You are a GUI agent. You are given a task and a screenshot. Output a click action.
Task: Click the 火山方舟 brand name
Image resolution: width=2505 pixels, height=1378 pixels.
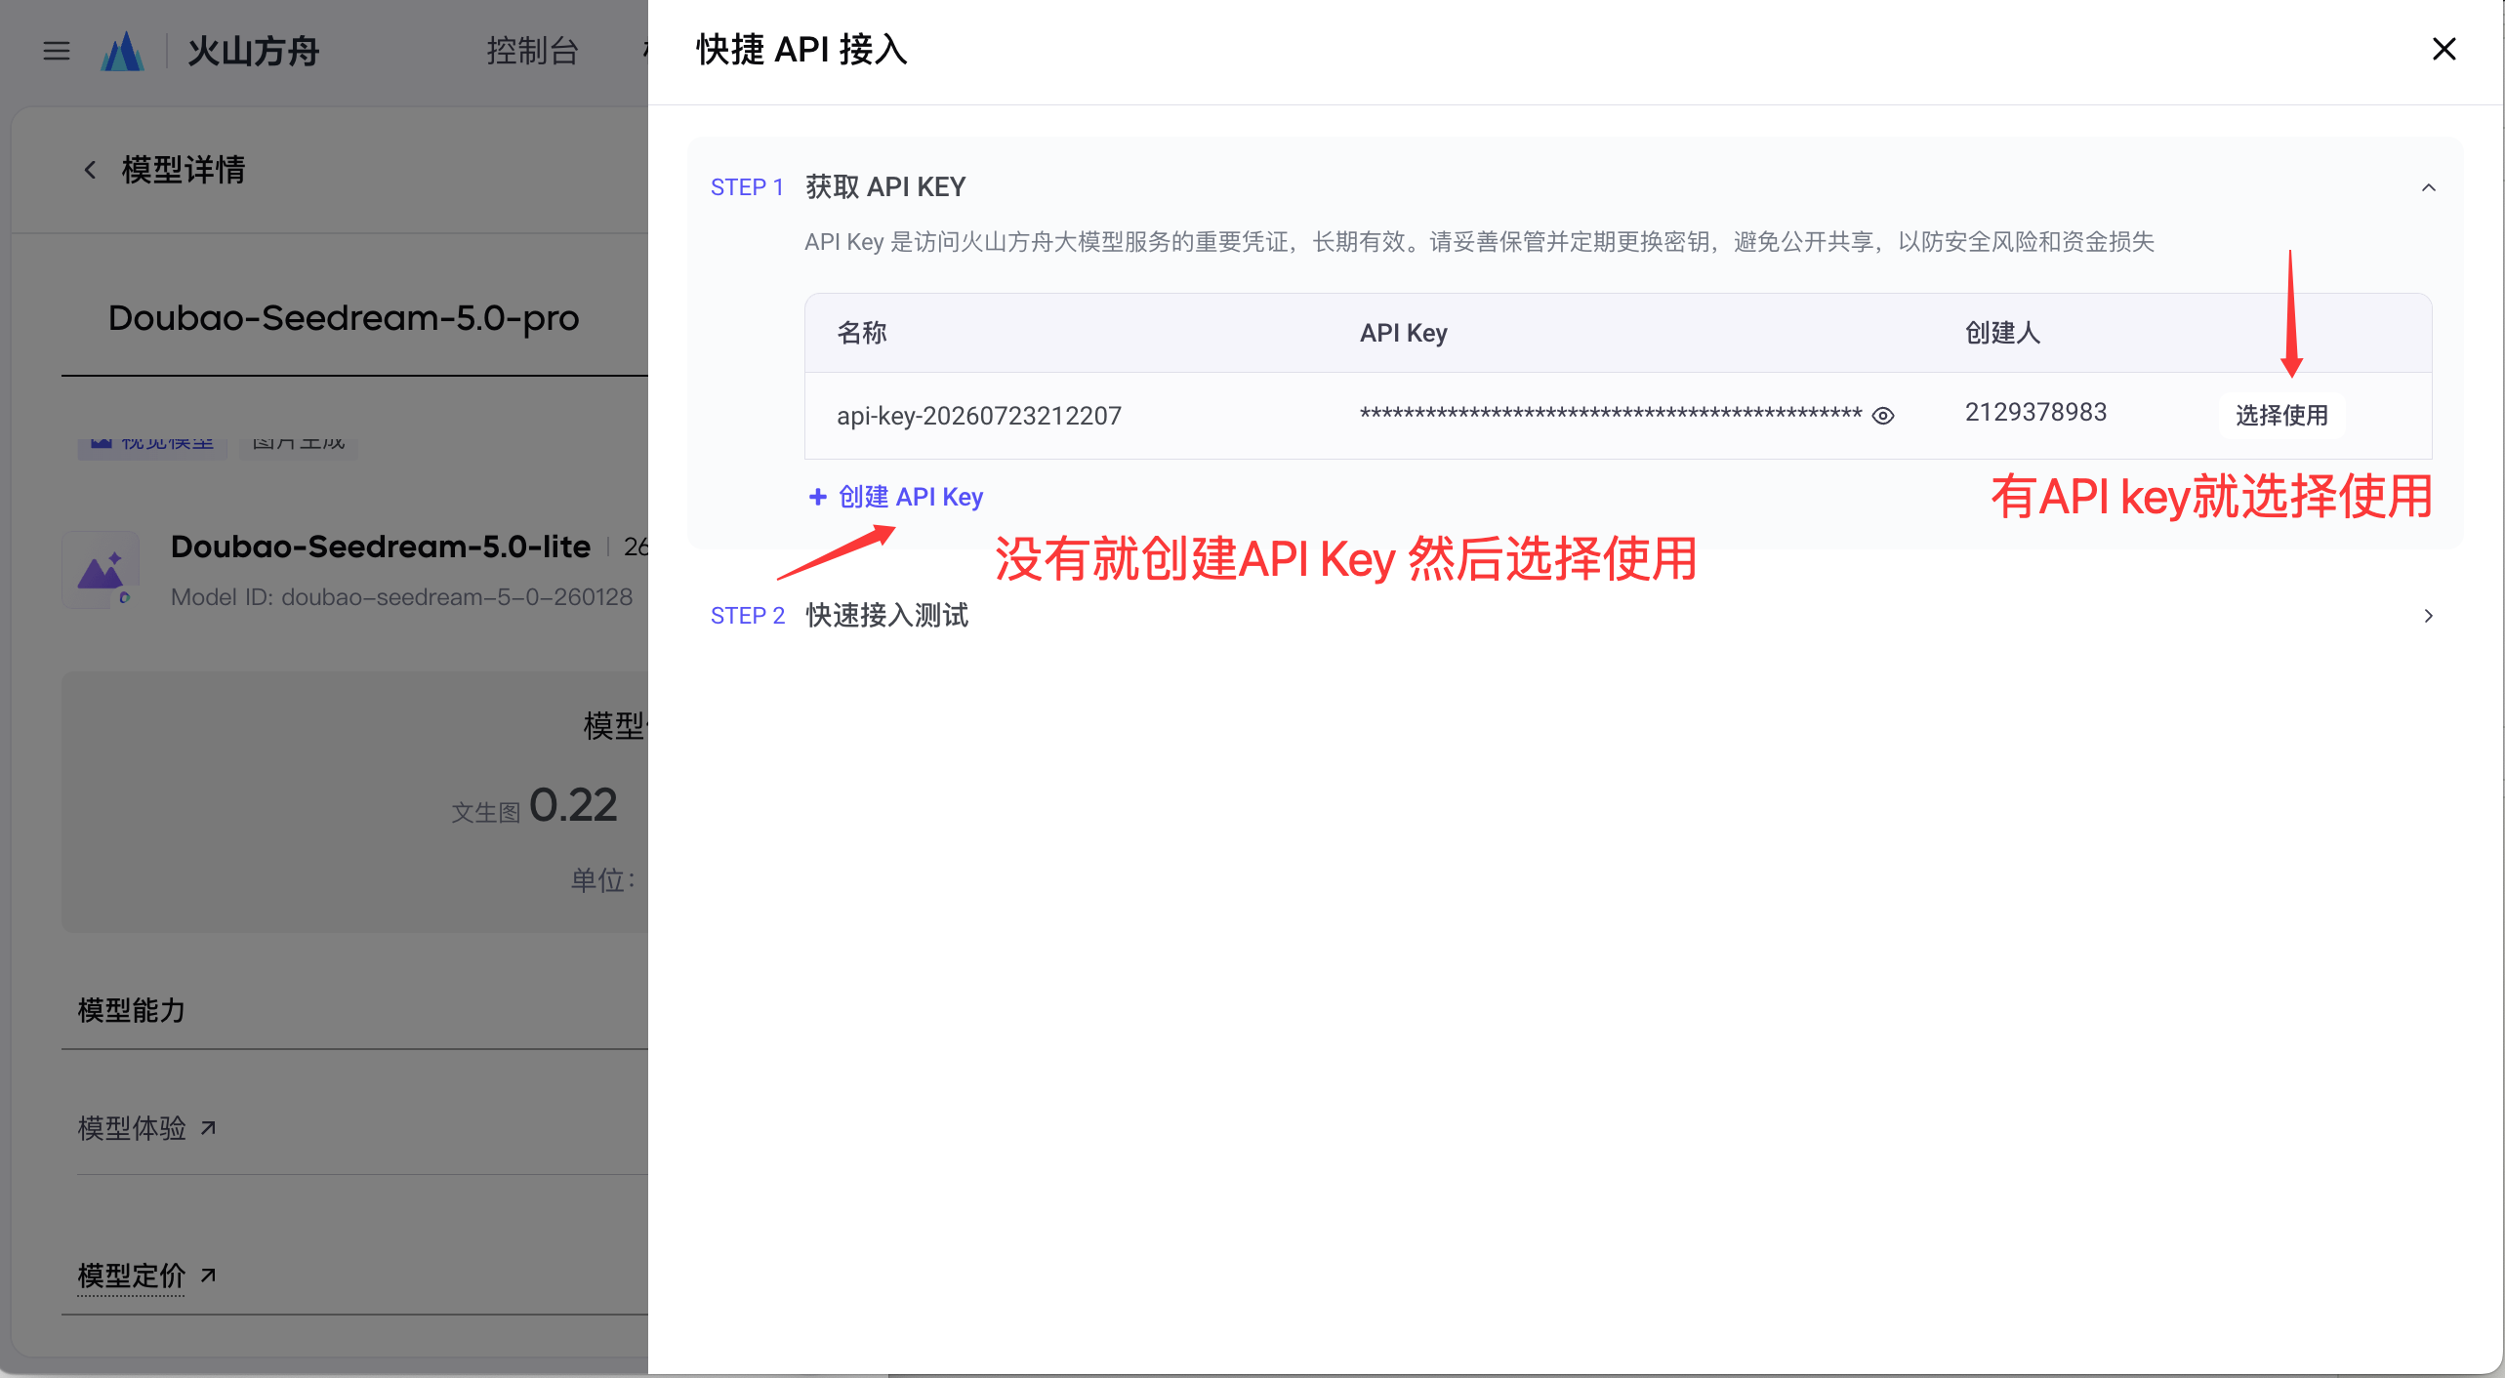pos(253,51)
